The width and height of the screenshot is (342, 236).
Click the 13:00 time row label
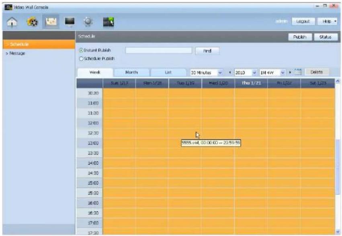coord(90,143)
